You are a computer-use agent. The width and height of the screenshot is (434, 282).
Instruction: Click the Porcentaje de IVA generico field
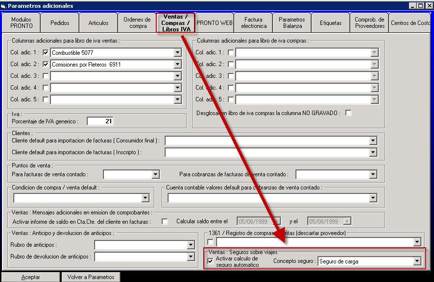tap(100, 121)
